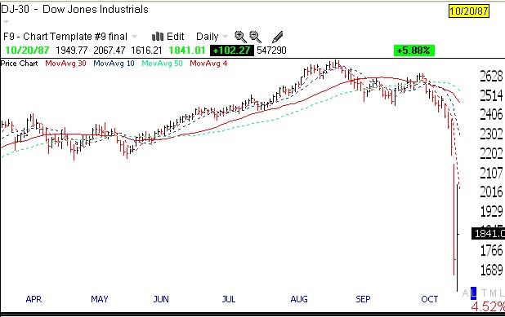Toggle the highlighted L scale button at bottom right

click(473, 293)
